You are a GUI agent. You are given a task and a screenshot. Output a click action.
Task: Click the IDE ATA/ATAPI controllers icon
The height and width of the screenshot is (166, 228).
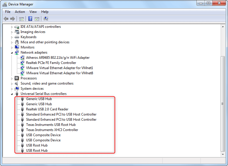[17, 27]
